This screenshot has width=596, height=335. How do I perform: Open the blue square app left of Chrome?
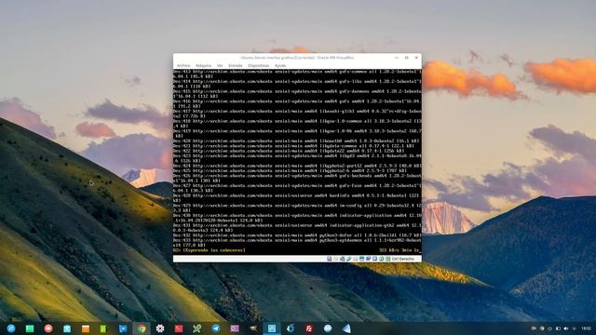point(123,328)
